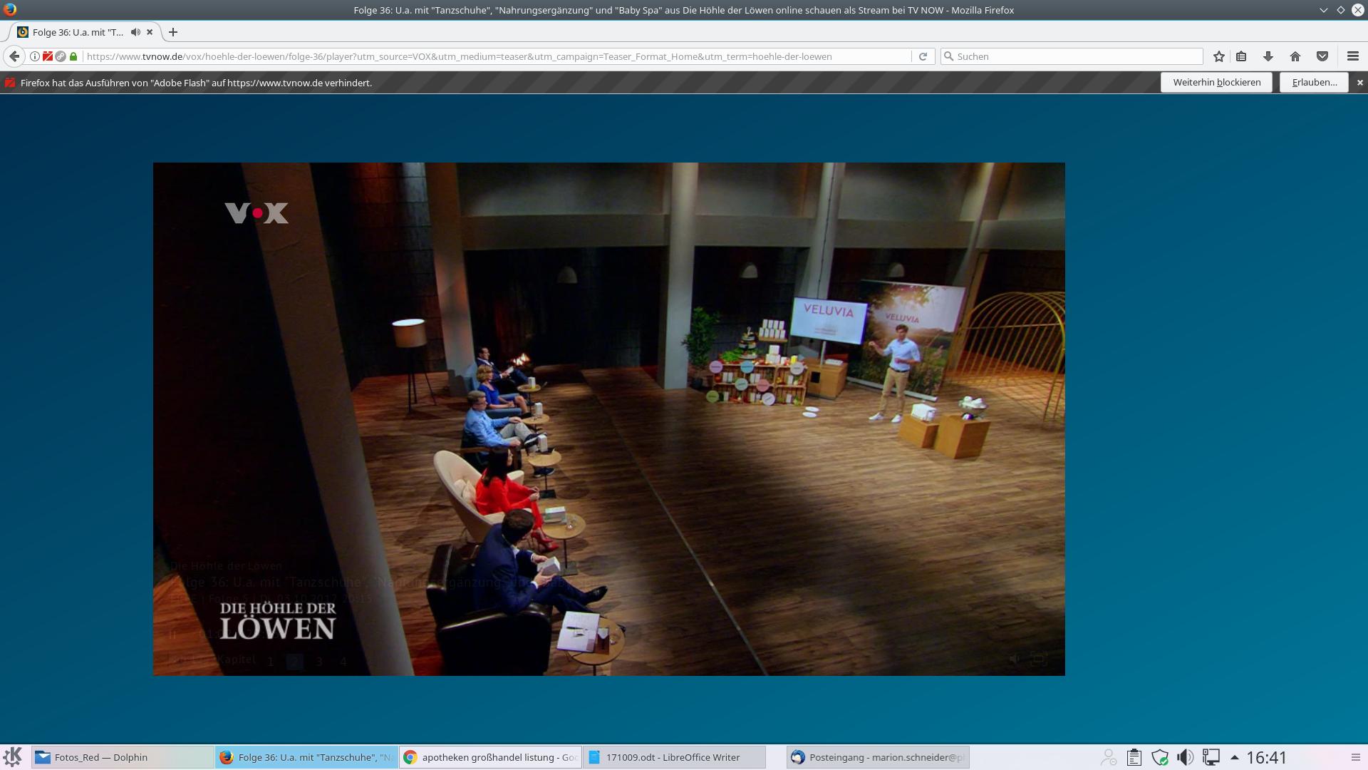Bookmark this page with the star icon
Image resolution: width=1368 pixels, height=770 pixels.
click(1219, 56)
